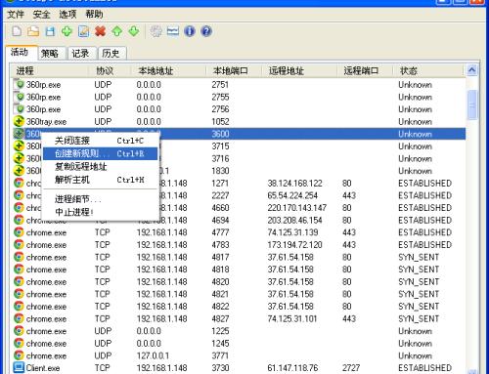The width and height of the screenshot is (489, 374).
Task: Click the Edit rule pencil icon
Action: pyautogui.click(x=83, y=31)
